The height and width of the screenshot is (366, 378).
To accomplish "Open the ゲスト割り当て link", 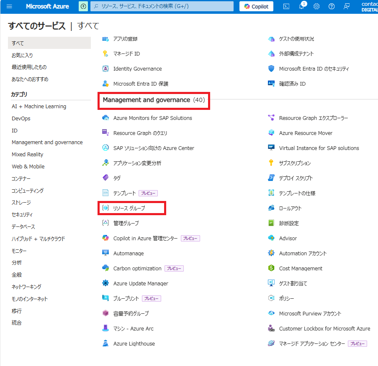I will 293,283.
